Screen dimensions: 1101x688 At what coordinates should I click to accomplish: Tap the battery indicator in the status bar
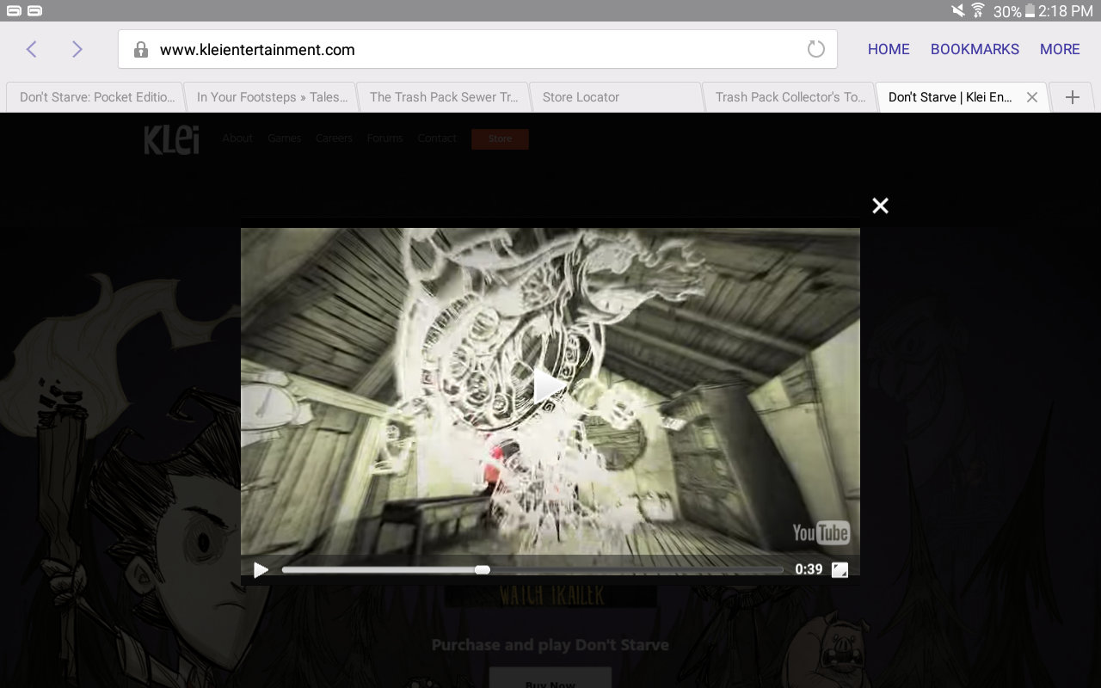point(1030,11)
